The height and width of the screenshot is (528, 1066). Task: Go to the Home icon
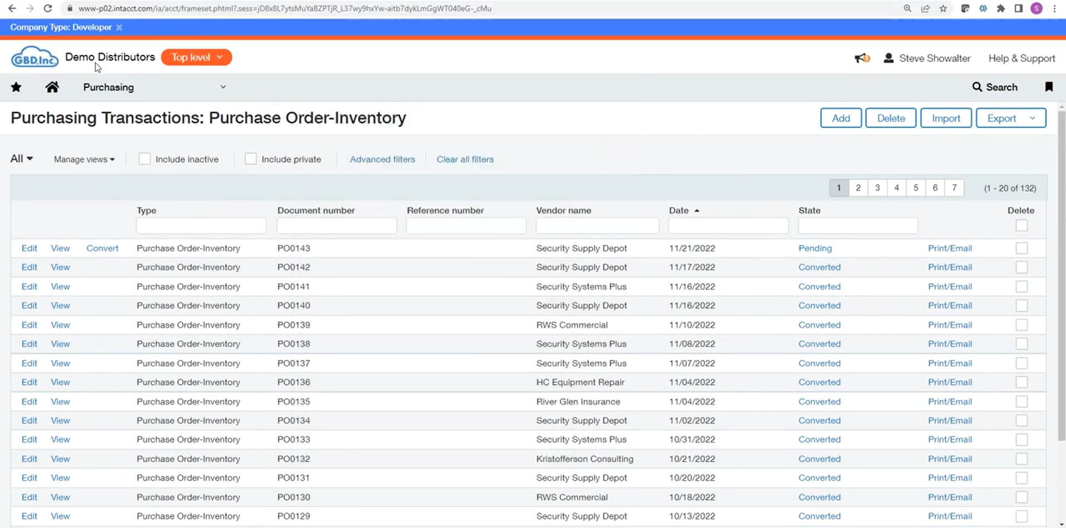tap(52, 87)
